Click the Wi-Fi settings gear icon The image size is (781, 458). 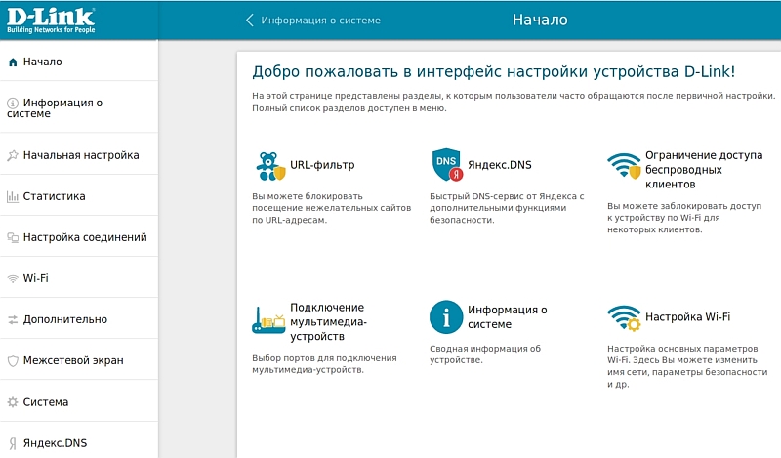623,318
